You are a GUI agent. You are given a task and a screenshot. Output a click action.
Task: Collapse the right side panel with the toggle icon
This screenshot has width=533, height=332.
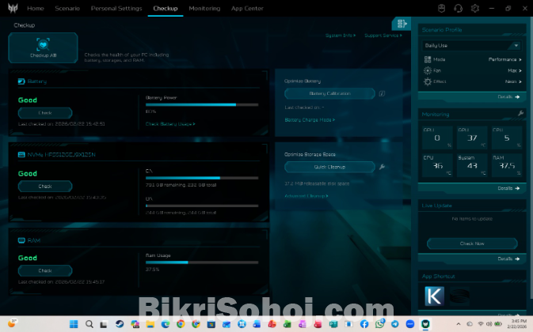pos(401,24)
